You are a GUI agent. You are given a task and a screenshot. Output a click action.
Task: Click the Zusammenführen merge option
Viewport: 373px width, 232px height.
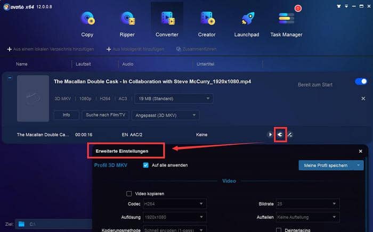pos(196,49)
